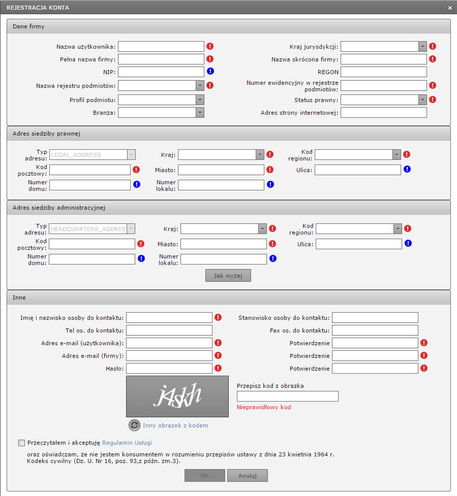Open Kod regionu dropdown in legal address
The image size is (457, 496).
coord(397,155)
